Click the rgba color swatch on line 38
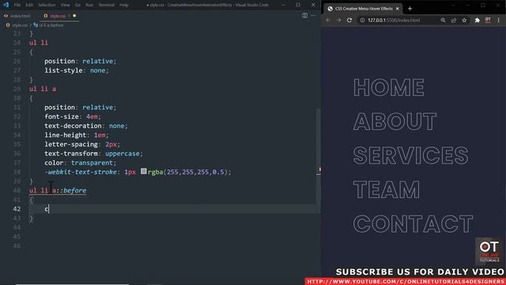This screenshot has width=506, height=285. coord(144,171)
